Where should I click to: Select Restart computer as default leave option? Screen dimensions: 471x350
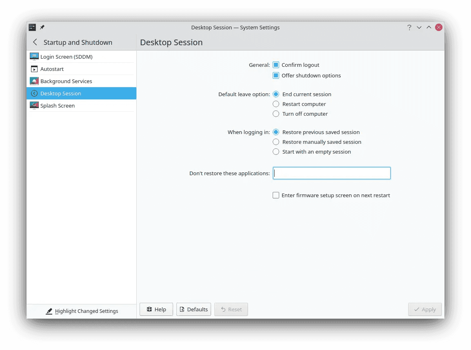point(276,104)
